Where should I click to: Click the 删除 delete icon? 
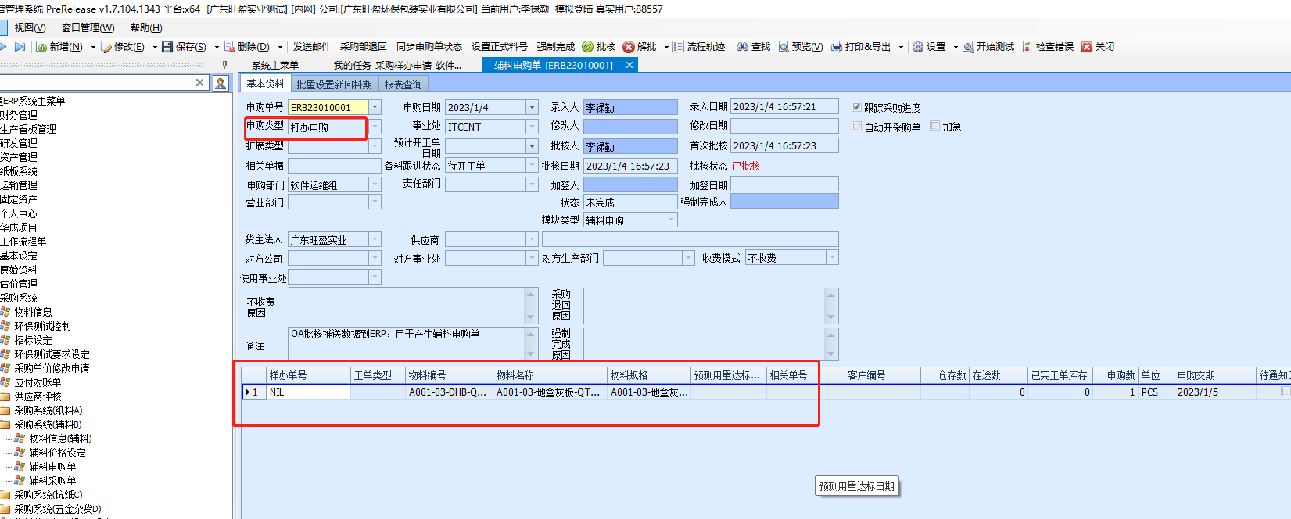(x=230, y=47)
